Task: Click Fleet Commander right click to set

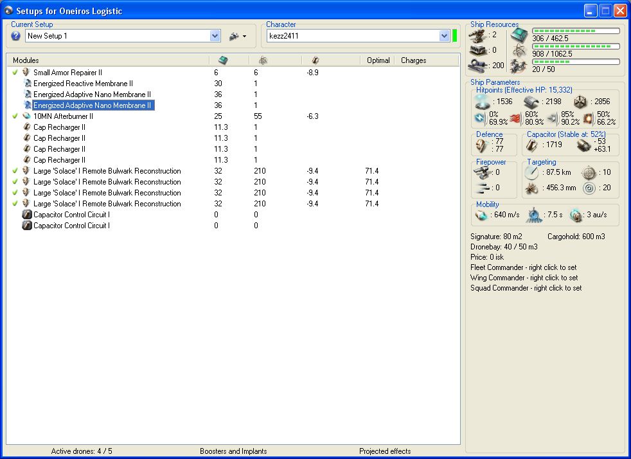Action: point(524,267)
